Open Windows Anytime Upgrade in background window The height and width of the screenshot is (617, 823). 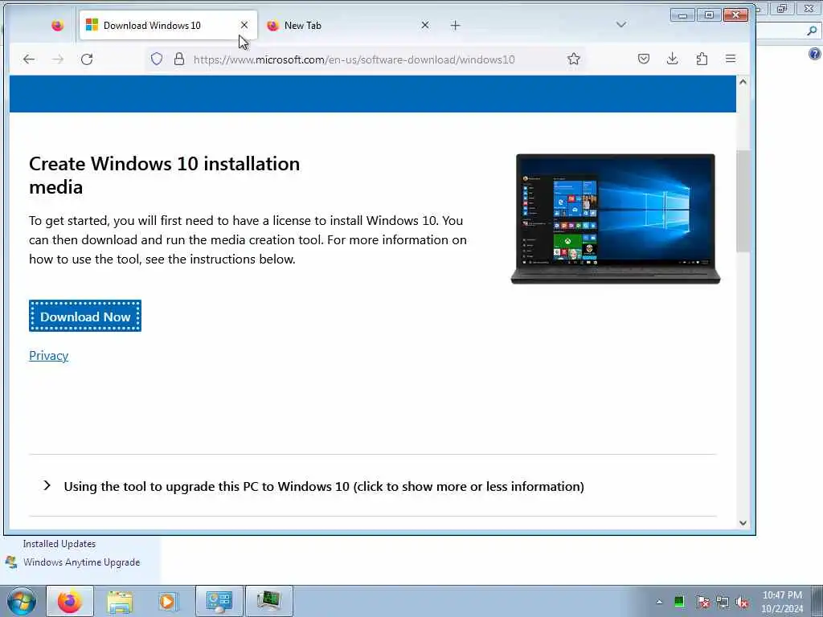81,562
